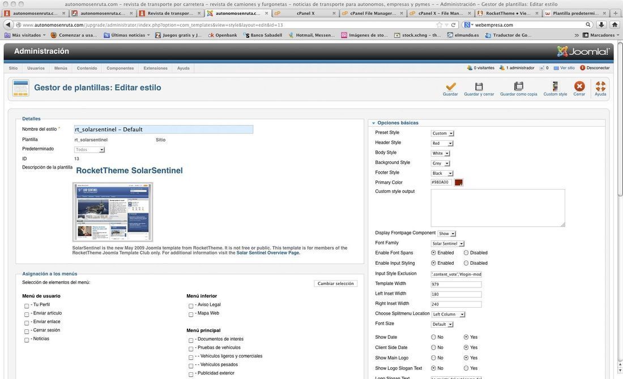The image size is (623, 379).
Task: Click the Guardar checkmark icon
Action: (451, 86)
